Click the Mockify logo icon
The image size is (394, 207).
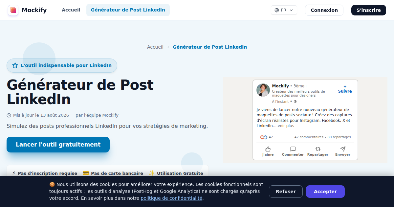(13, 10)
